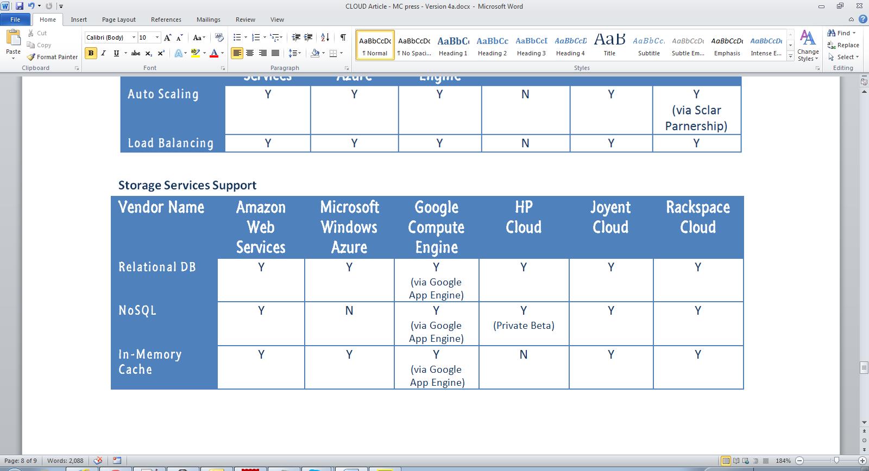869x471 pixels.
Task: Expand the Styles gallery more arrow
Action: [790, 57]
